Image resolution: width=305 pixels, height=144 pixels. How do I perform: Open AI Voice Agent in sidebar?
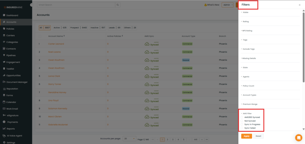pyautogui.click(x=14, y=136)
